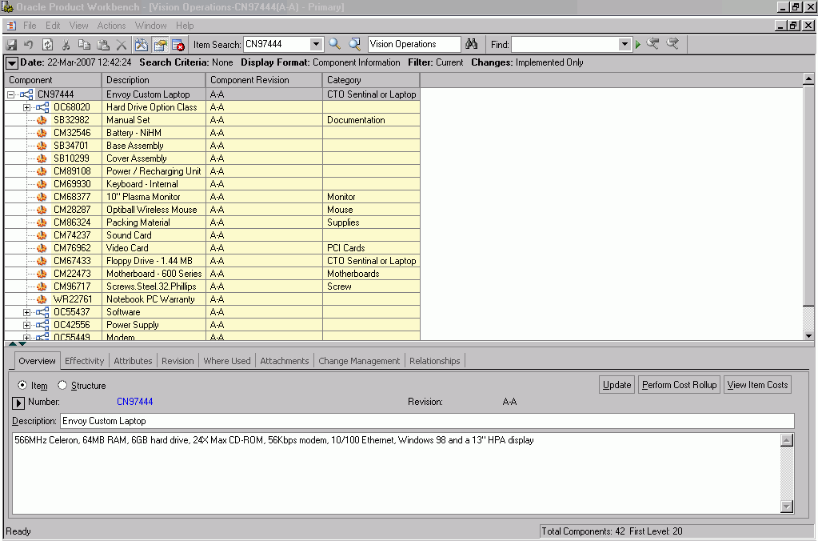The height and width of the screenshot is (541, 818).
Task: Click the Paste clipboard icon
Action: 103,45
